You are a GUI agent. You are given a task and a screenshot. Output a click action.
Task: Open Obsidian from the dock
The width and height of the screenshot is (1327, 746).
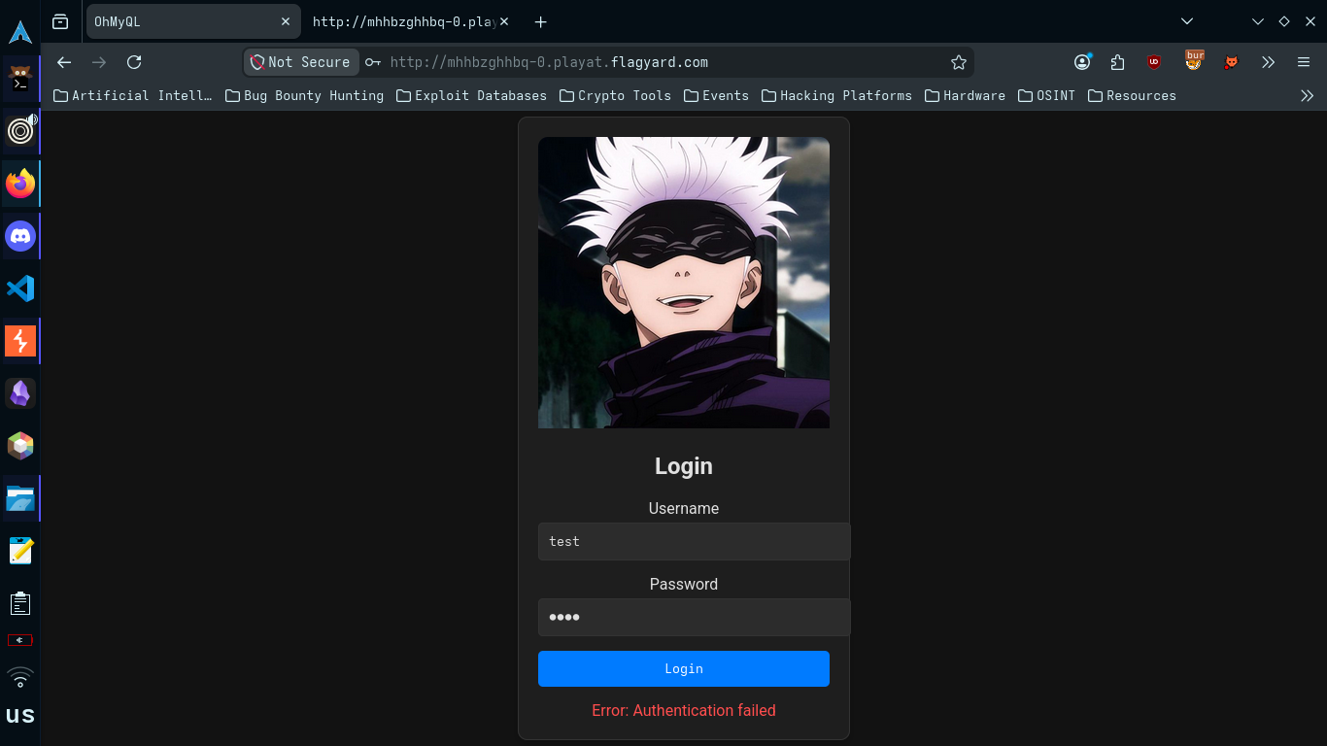click(x=20, y=393)
